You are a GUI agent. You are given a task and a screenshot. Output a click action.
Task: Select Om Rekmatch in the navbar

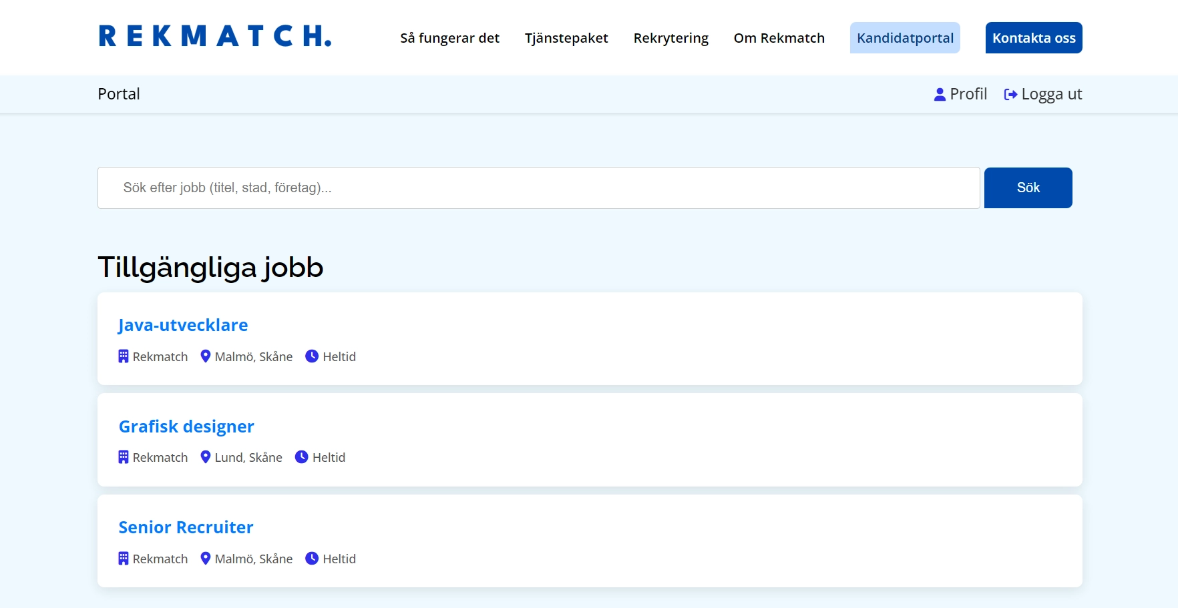coord(779,38)
